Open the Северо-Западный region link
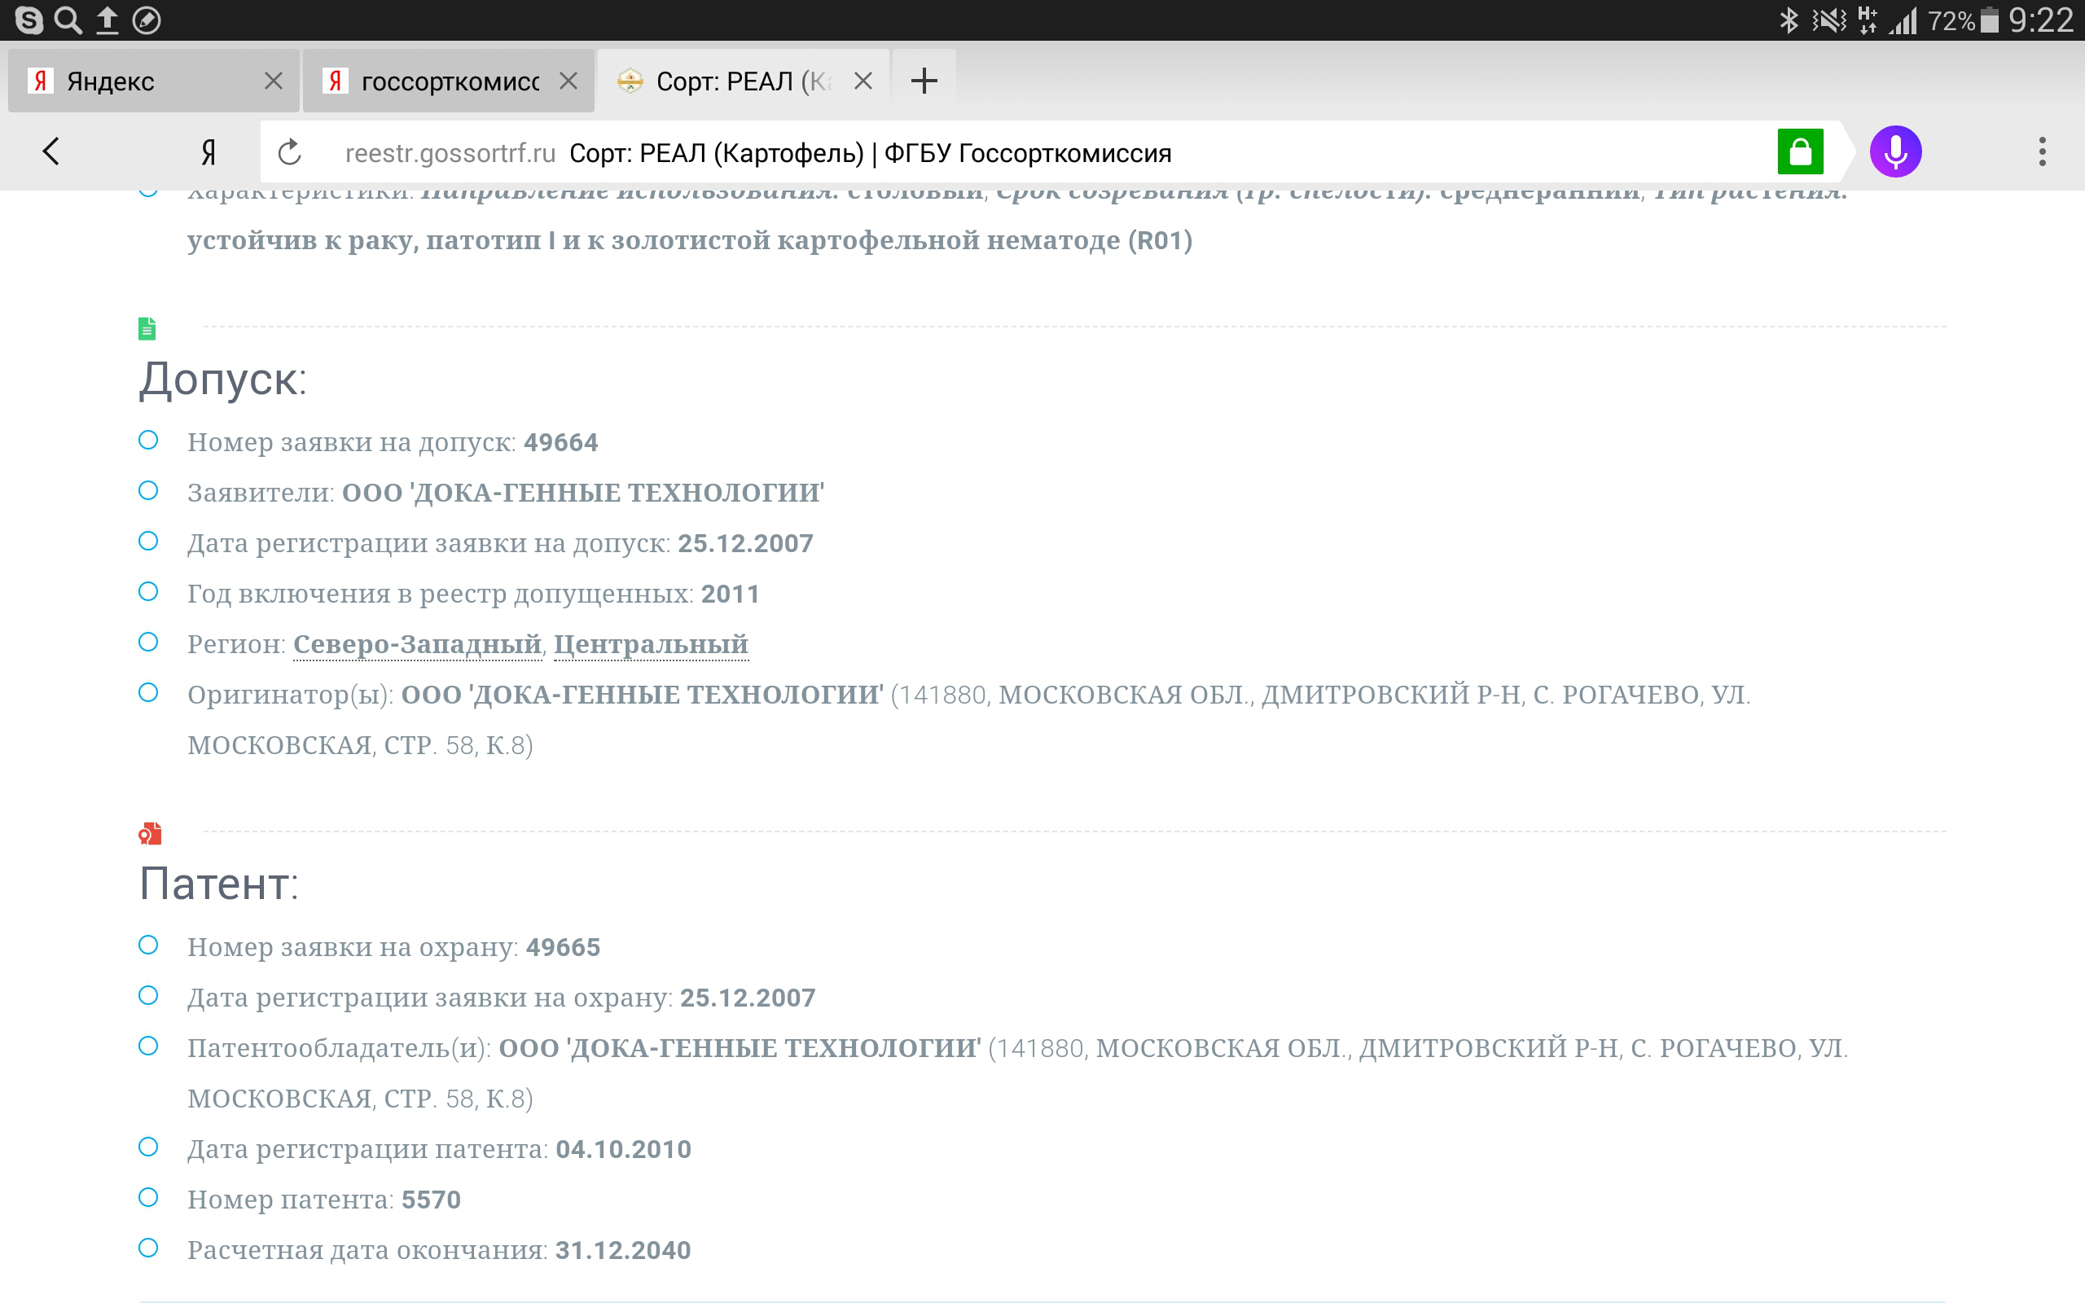Image resolution: width=2085 pixels, height=1303 pixels. point(418,643)
